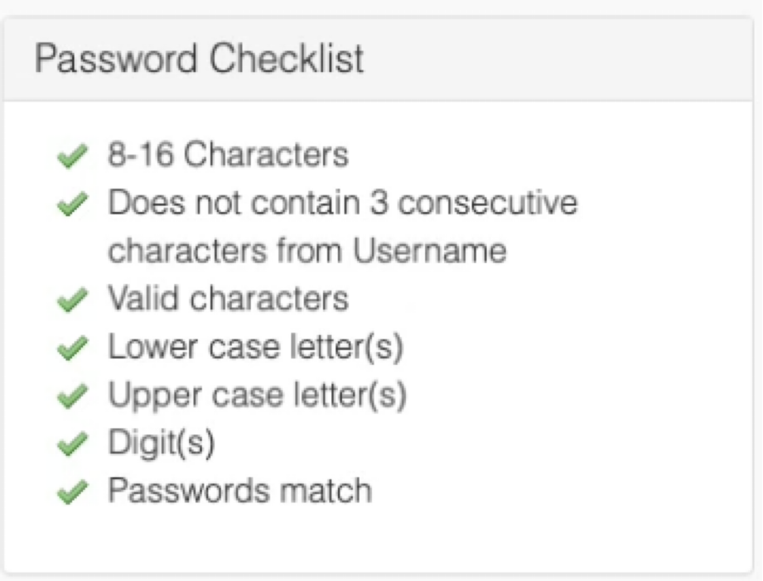Click the green checkmark beside "Digit(s)"
This screenshot has width=763, height=581.
[x=72, y=445]
